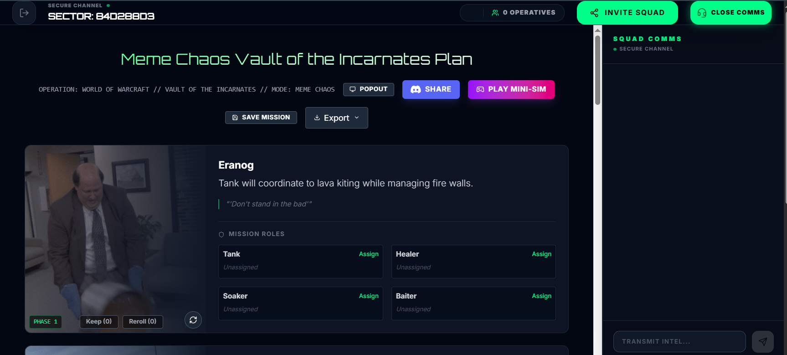Focus the TRANSMIT INTEL message field
The height and width of the screenshot is (355, 787).
click(x=679, y=342)
